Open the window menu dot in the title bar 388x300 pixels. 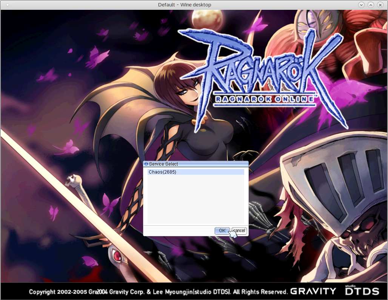click(8, 5)
